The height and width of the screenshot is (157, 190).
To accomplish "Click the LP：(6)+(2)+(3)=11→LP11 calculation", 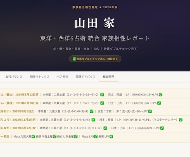I will click(134, 120).
